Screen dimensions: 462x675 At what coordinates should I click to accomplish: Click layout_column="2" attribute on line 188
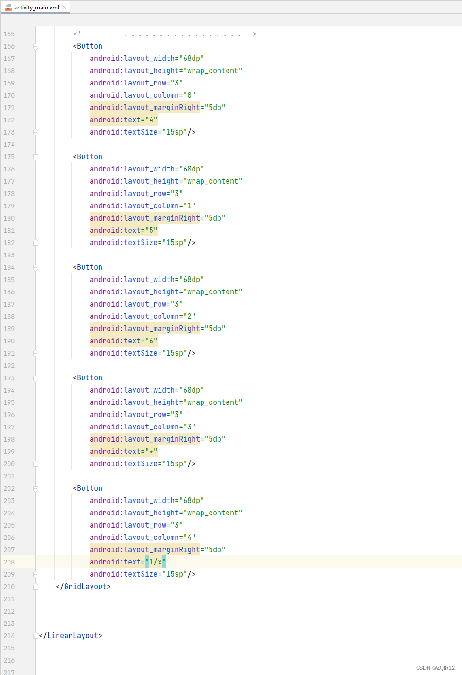[x=143, y=316]
